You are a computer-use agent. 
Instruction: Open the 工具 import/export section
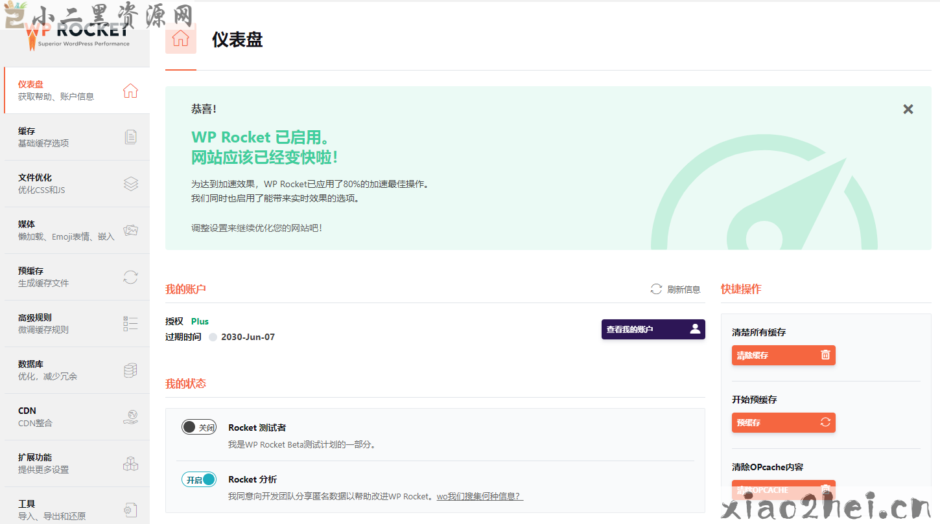click(x=76, y=506)
